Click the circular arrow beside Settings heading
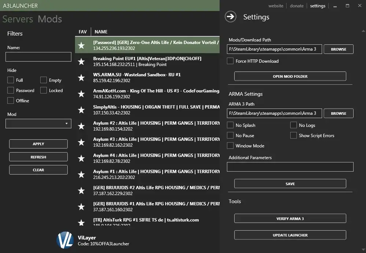 231,17
